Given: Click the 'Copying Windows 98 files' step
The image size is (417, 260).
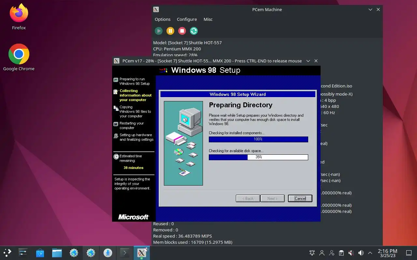Looking at the screenshot, I should [135, 111].
